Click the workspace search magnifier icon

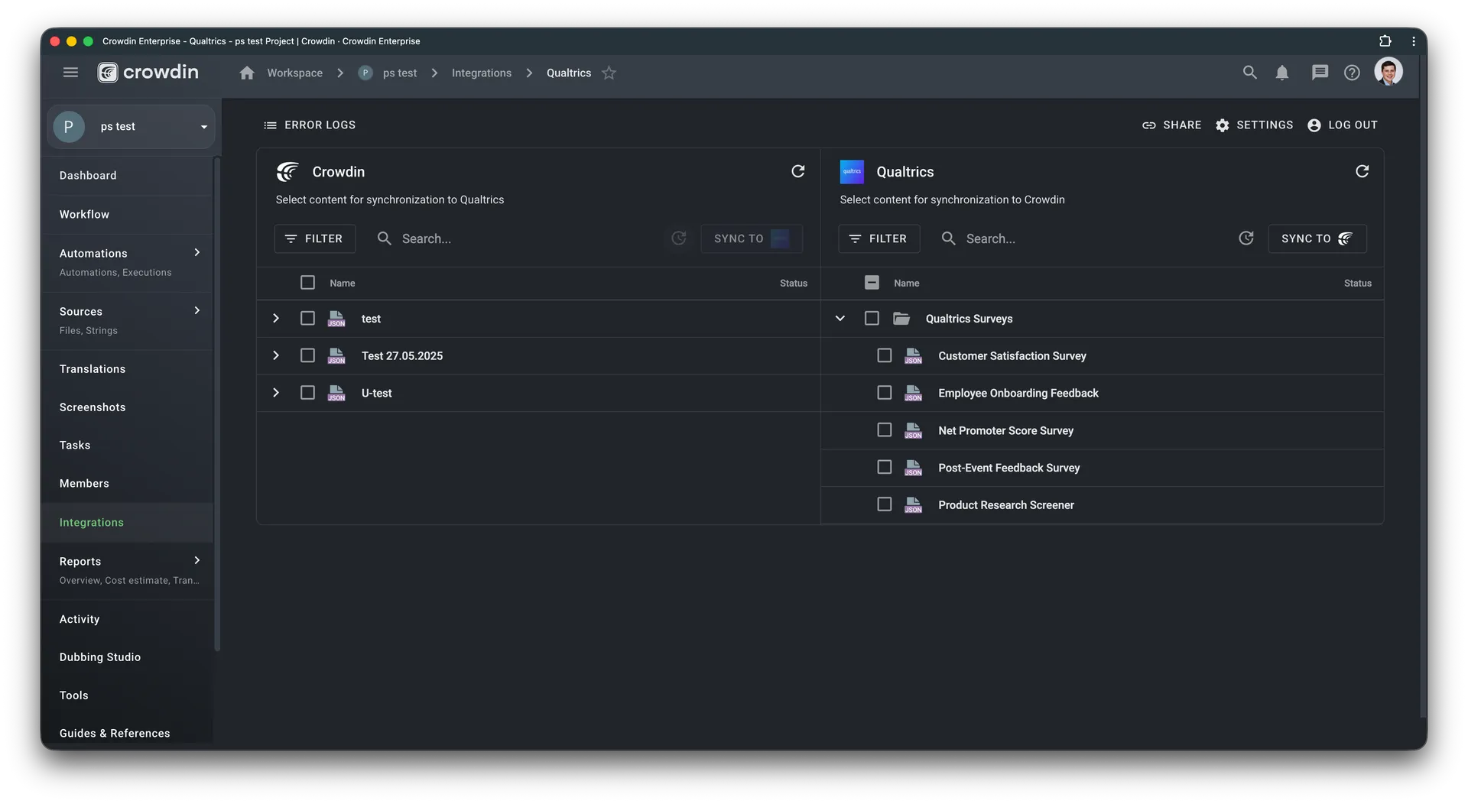tap(1250, 73)
